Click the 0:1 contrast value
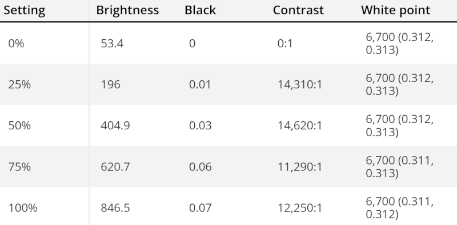Viewport: 457px width, 225px height. pos(284,44)
